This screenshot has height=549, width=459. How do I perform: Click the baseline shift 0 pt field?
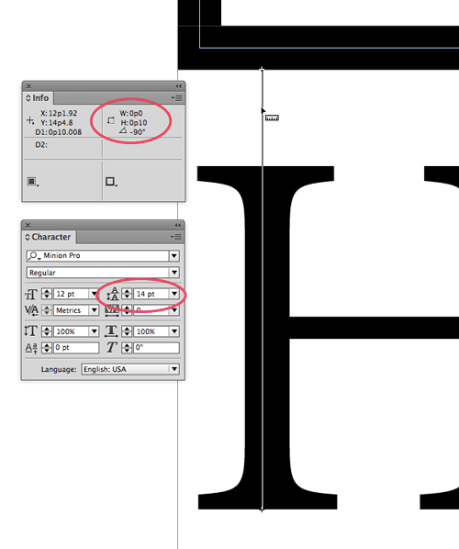(76, 347)
